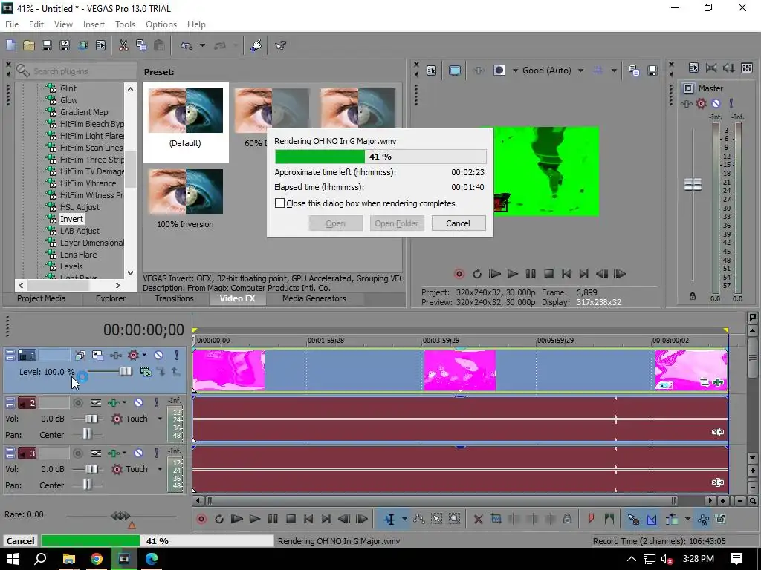Toggle Loop Playback in the transport bar
Screen dimensions: 761x570
(x=219, y=519)
